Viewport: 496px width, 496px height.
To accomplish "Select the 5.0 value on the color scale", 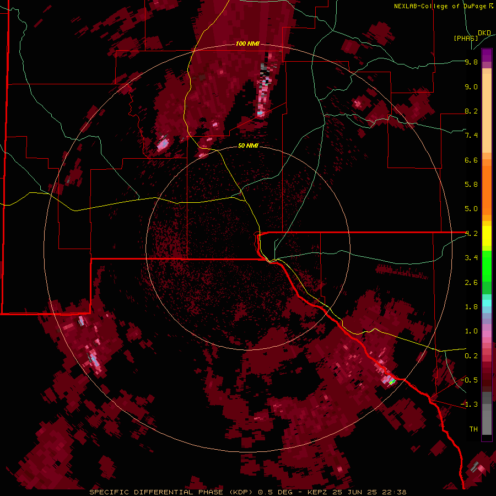I will tap(471, 209).
